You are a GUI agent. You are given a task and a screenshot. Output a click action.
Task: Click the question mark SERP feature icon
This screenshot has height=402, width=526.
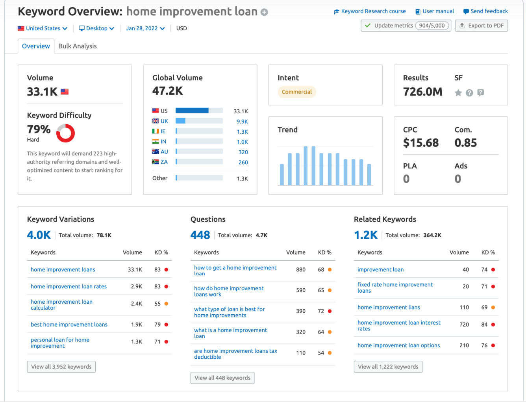[x=469, y=93]
